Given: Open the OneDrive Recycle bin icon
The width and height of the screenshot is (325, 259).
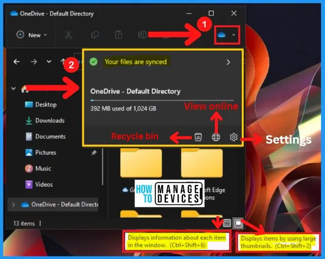Looking at the screenshot, I should 198,137.
